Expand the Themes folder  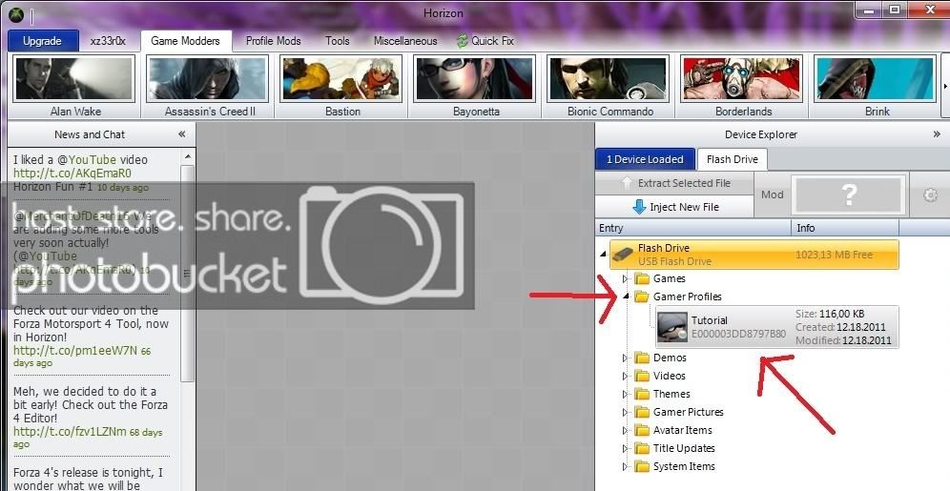click(x=625, y=394)
